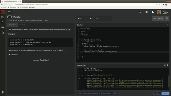Go to browser home page
The height and width of the screenshot is (96, 171).
coord(10,5)
